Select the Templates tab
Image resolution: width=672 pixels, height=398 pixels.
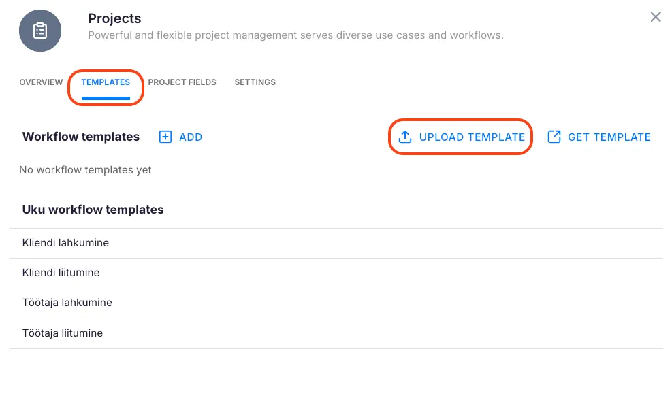point(106,82)
